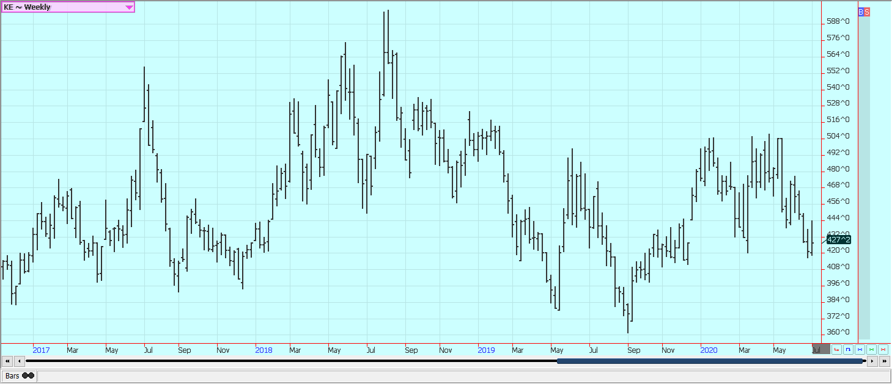Screen dimensions: 892x384
Task: Click the dark blue scrollbar thumb
Action: 710,361
